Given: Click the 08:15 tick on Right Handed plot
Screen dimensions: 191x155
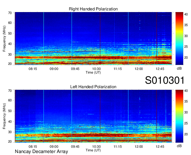Looking at the screenshot, I should click(x=33, y=69).
